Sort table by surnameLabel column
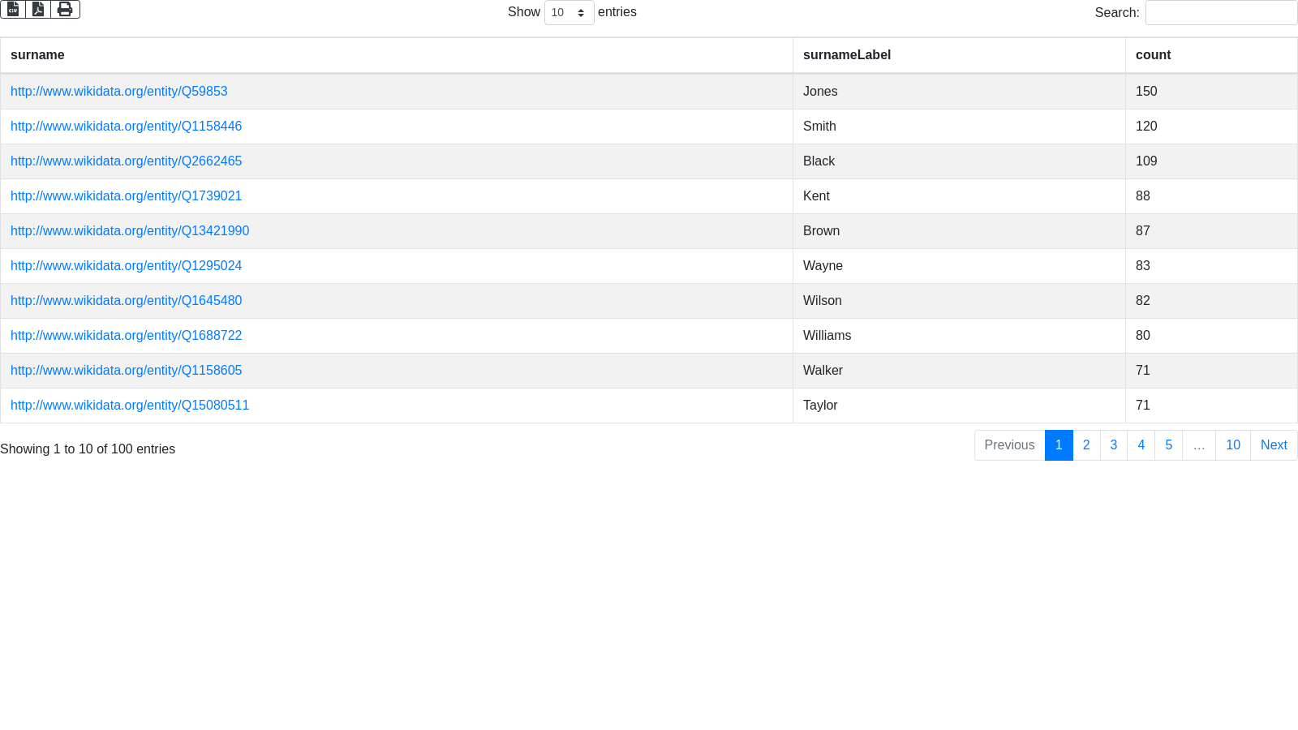The image size is (1298, 730). tap(847, 55)
